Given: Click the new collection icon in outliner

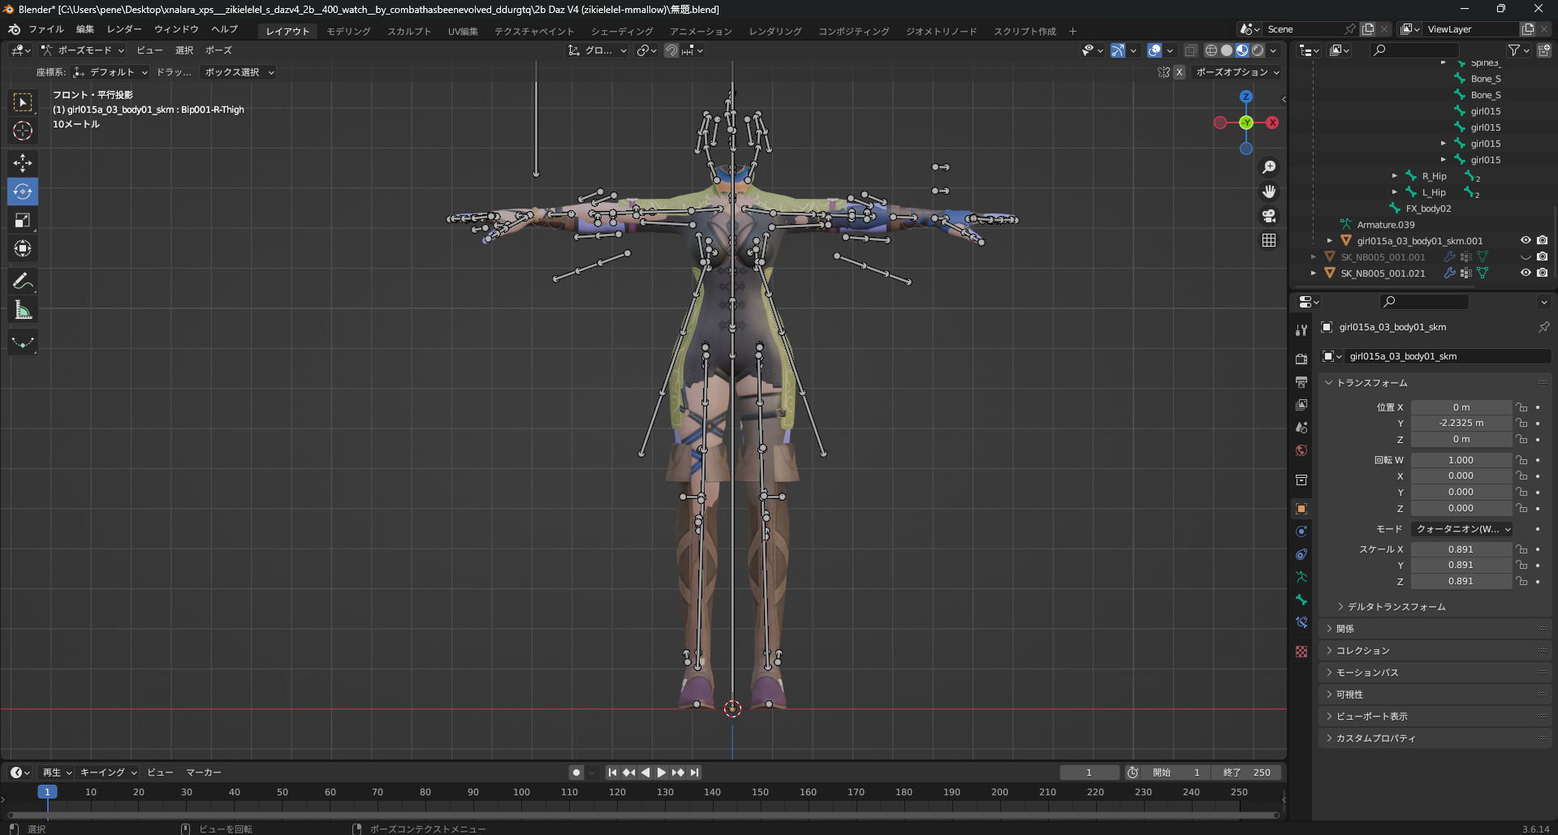Looking at the screenshot, I should coord(1543,50).
